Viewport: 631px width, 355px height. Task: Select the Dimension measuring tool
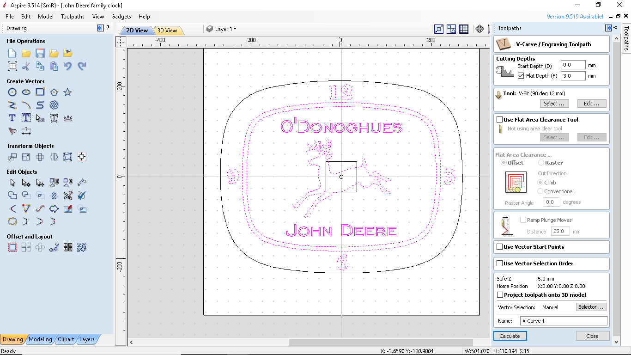tap(26, 131)
